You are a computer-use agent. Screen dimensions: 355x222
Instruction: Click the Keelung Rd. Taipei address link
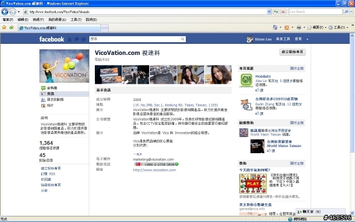(175, 105)
